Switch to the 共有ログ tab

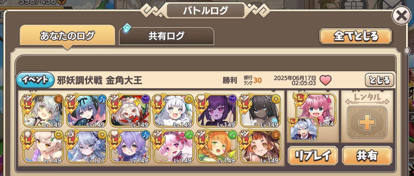(167, 36)
